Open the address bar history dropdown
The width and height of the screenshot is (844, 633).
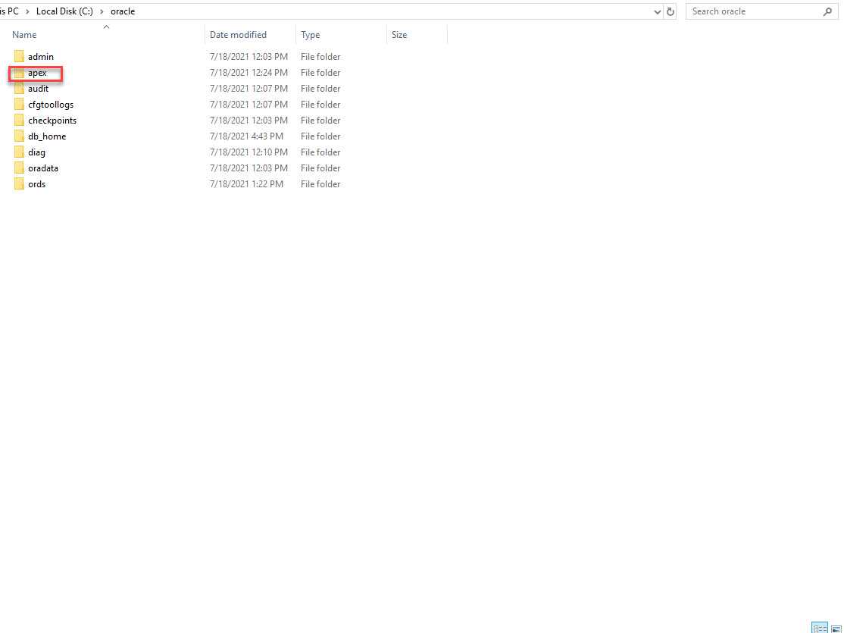pyautogui.click(x=657, y=11)
